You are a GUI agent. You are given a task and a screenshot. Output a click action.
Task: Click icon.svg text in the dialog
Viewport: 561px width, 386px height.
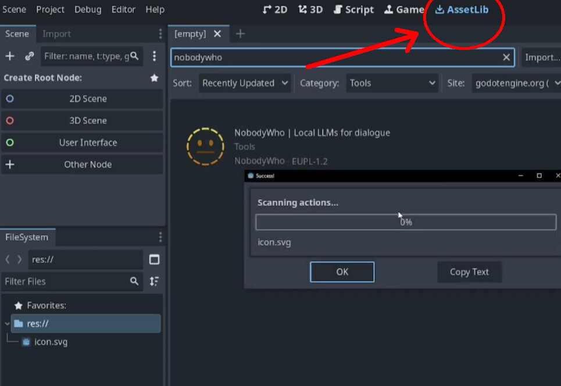click(274, 242)
